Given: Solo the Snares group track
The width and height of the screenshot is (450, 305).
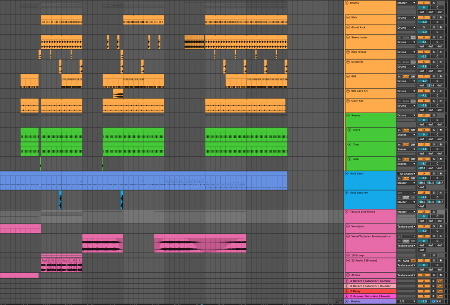Looking at the screenshot, I should pos(433,115).
